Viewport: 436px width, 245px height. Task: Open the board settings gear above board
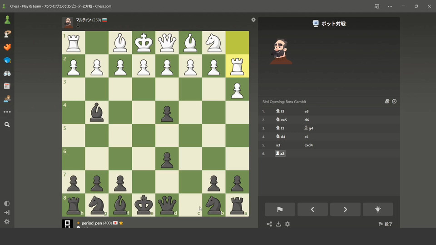pos(253,20)
